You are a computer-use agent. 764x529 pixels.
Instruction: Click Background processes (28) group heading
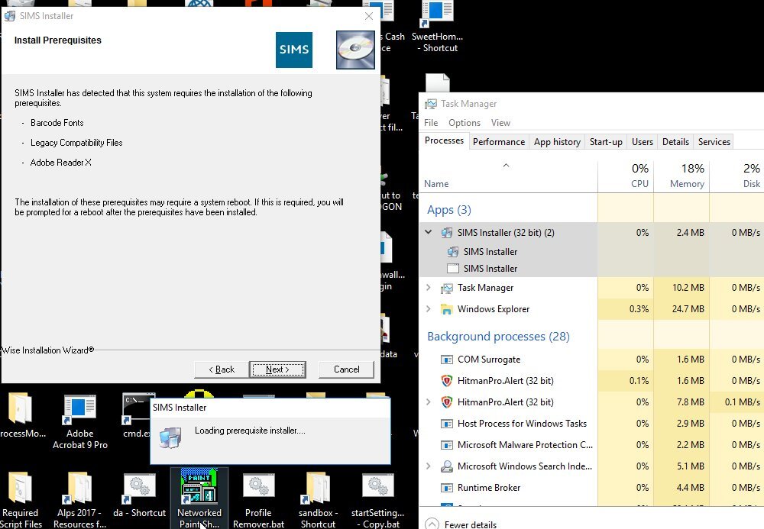pos(498,337)
